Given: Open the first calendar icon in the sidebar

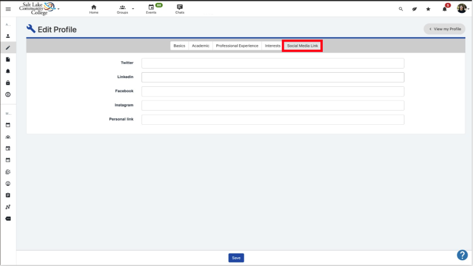Looking at the screenshot, I should (8, 125).
